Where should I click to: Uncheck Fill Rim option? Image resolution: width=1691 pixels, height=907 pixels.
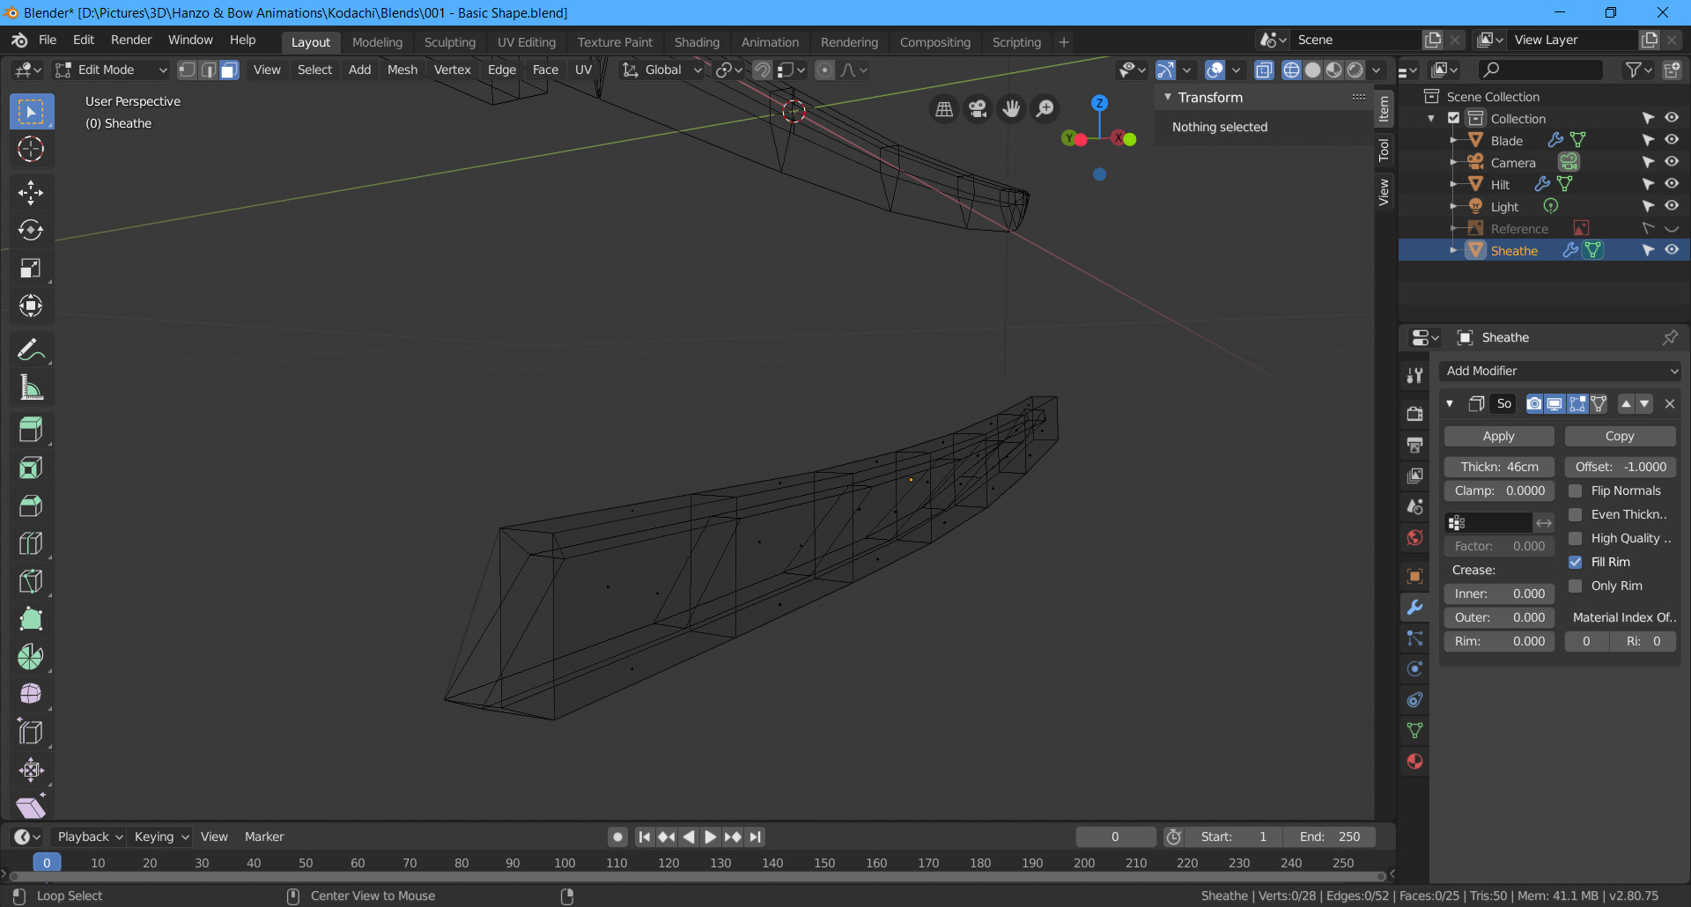tap(1576, 562)
